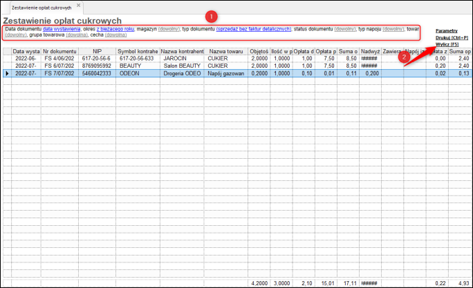Click volume value '0,2000' in ODEON row
Screen dimensions: 473x288
259,73
